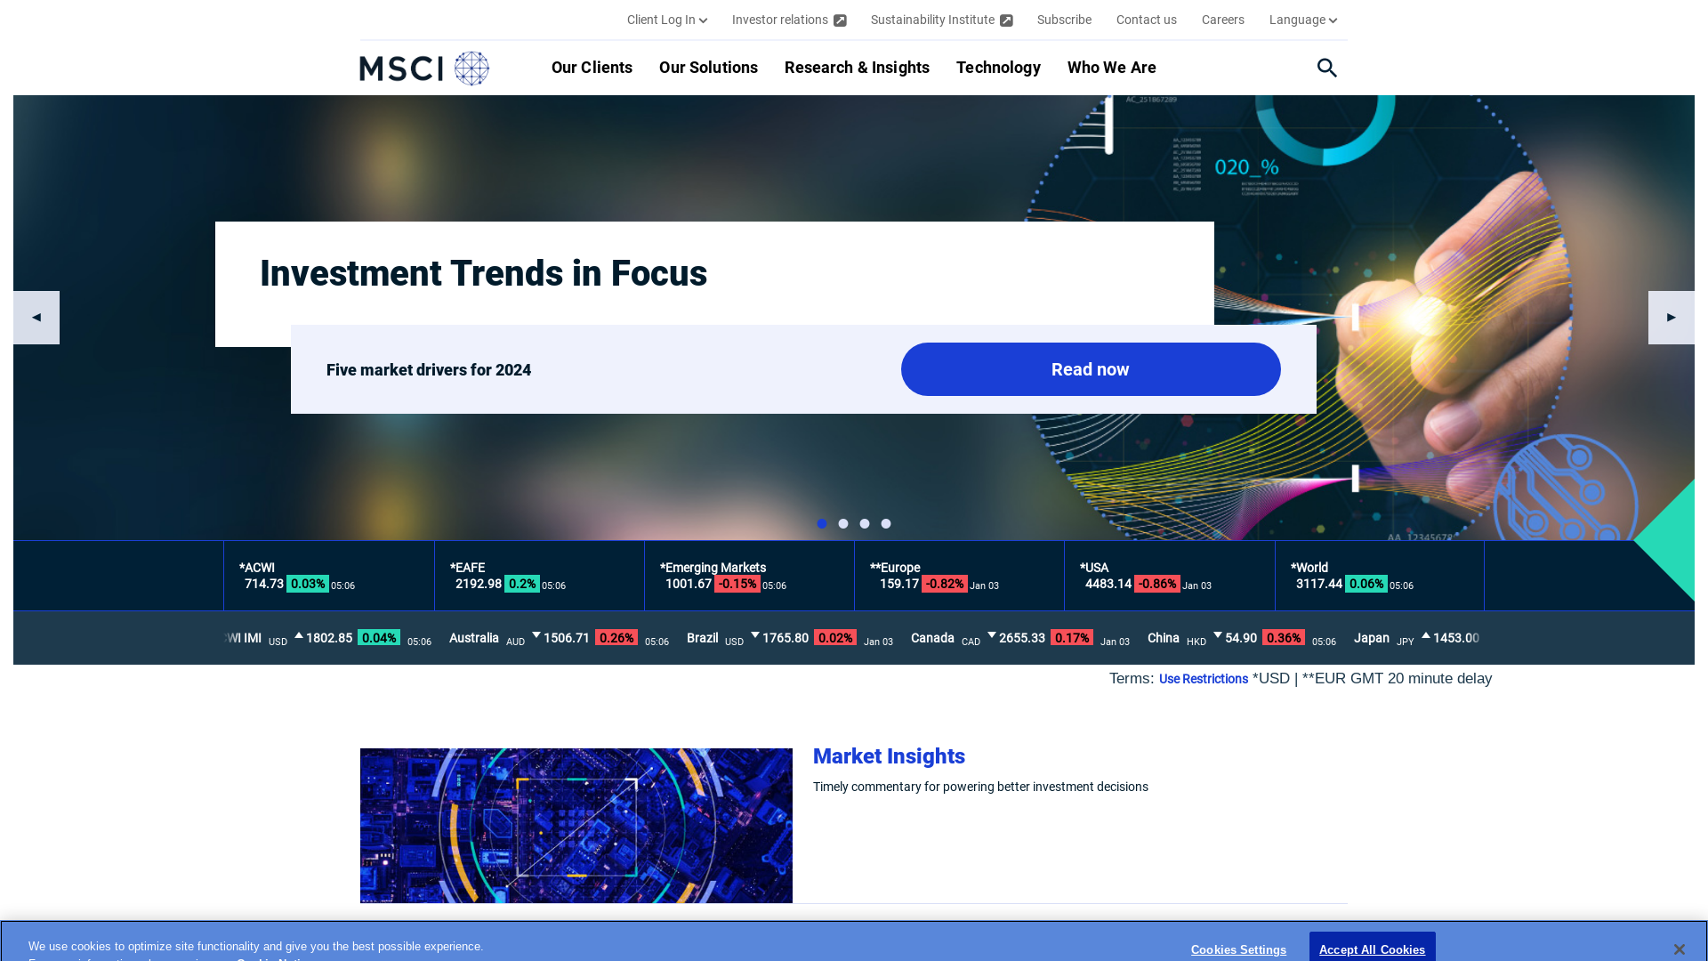Go to previous carousel slide arrow
The width and height of the screenshot is (1708, 961).
(x=36, y=318)
